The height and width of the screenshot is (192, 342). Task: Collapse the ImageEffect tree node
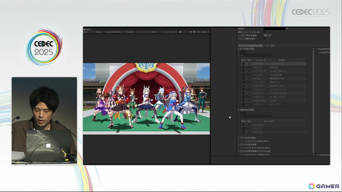pyautogui.click(x=317, y=49)
